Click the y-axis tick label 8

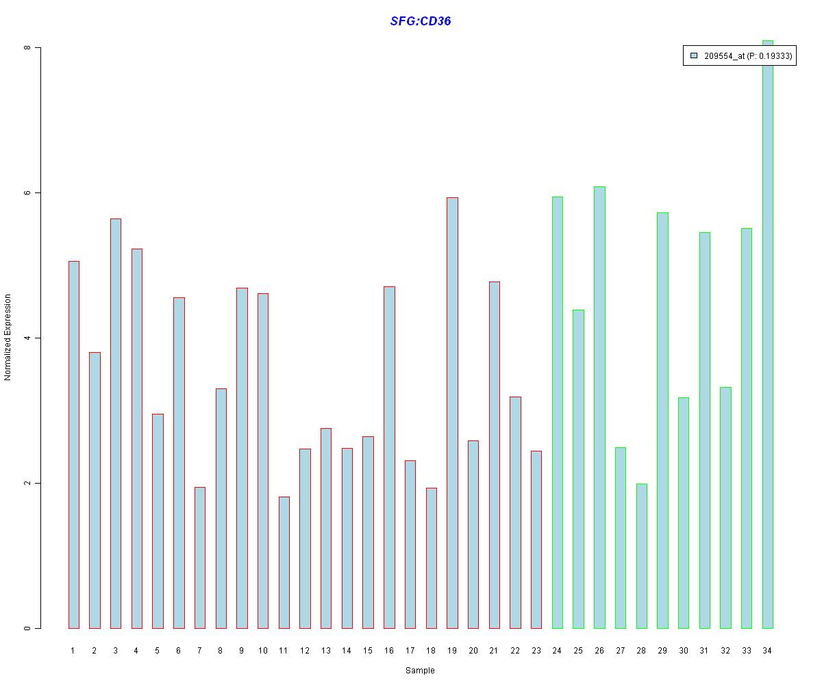pos(27,47)
